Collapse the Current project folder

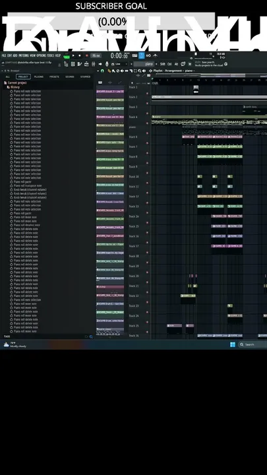click(x=15, y=82)
